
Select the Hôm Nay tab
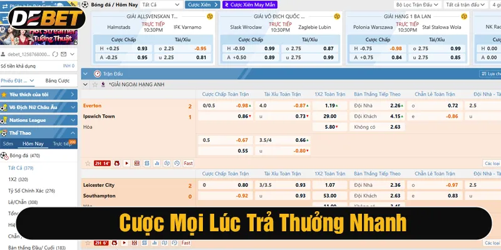(33, 144)
